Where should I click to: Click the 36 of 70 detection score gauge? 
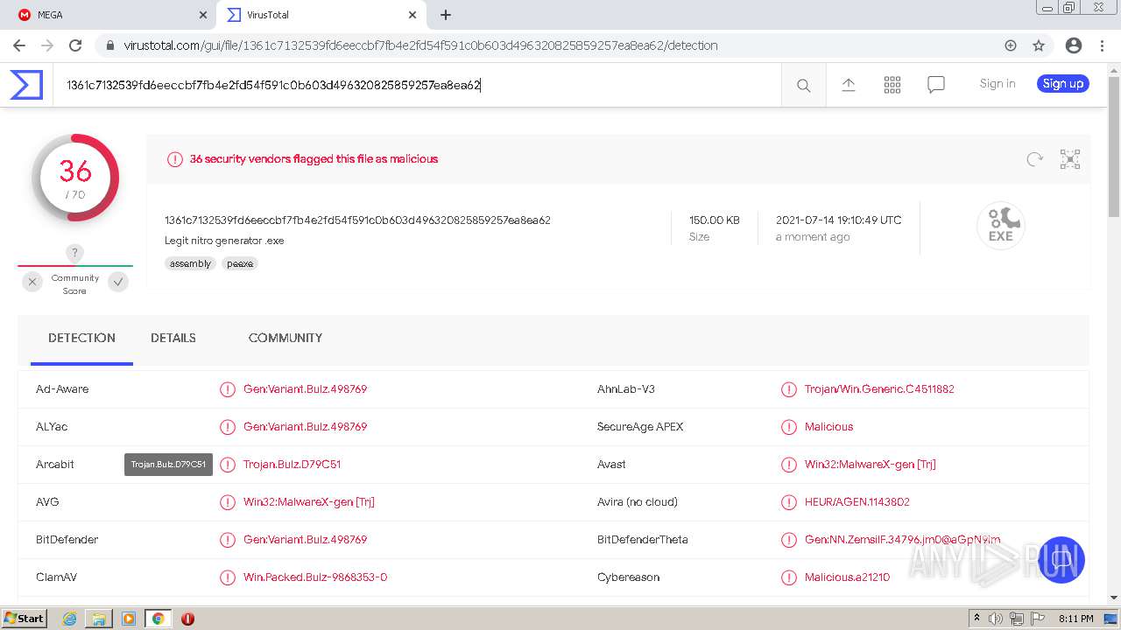coord(75,178)
